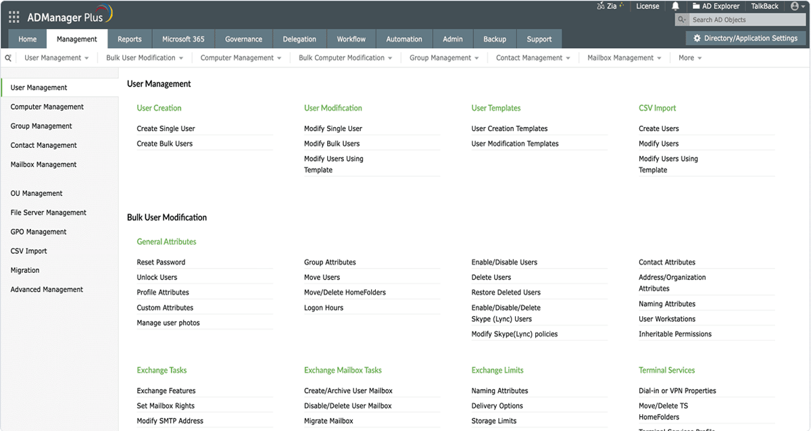Click Set Mailbox Rights link

166,406
